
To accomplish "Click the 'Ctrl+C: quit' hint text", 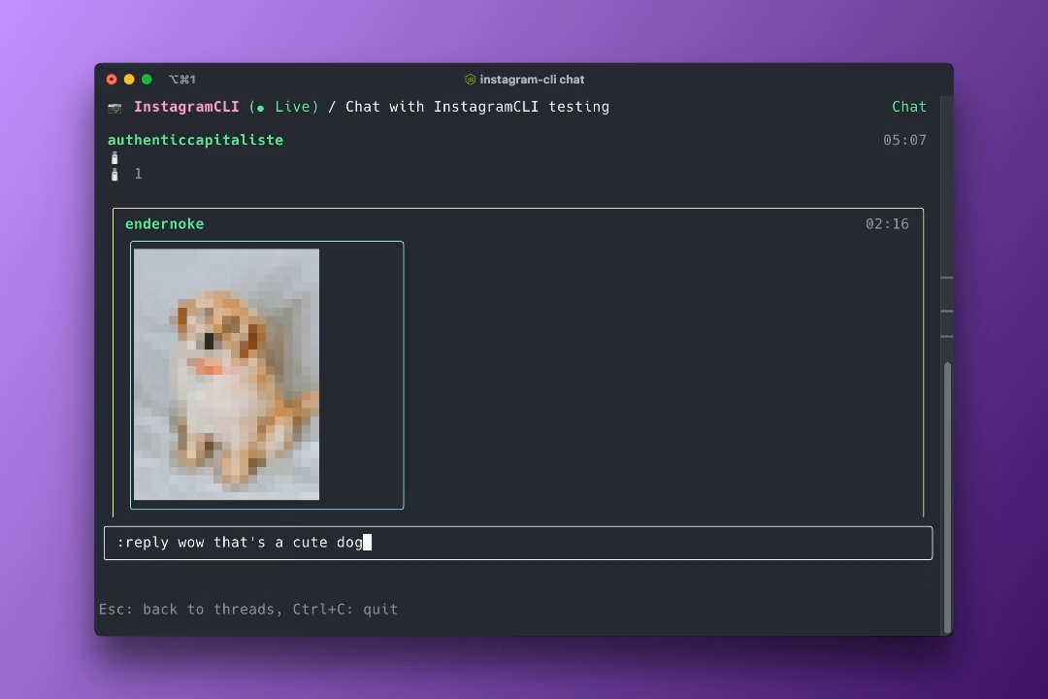I will (346, 609).
